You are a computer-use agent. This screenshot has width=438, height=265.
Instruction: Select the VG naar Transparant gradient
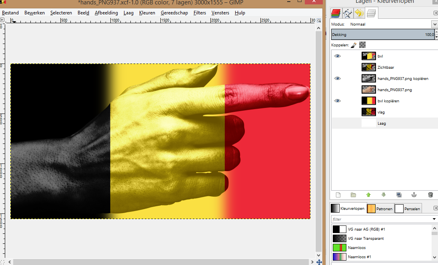click(x=366, y=239)
